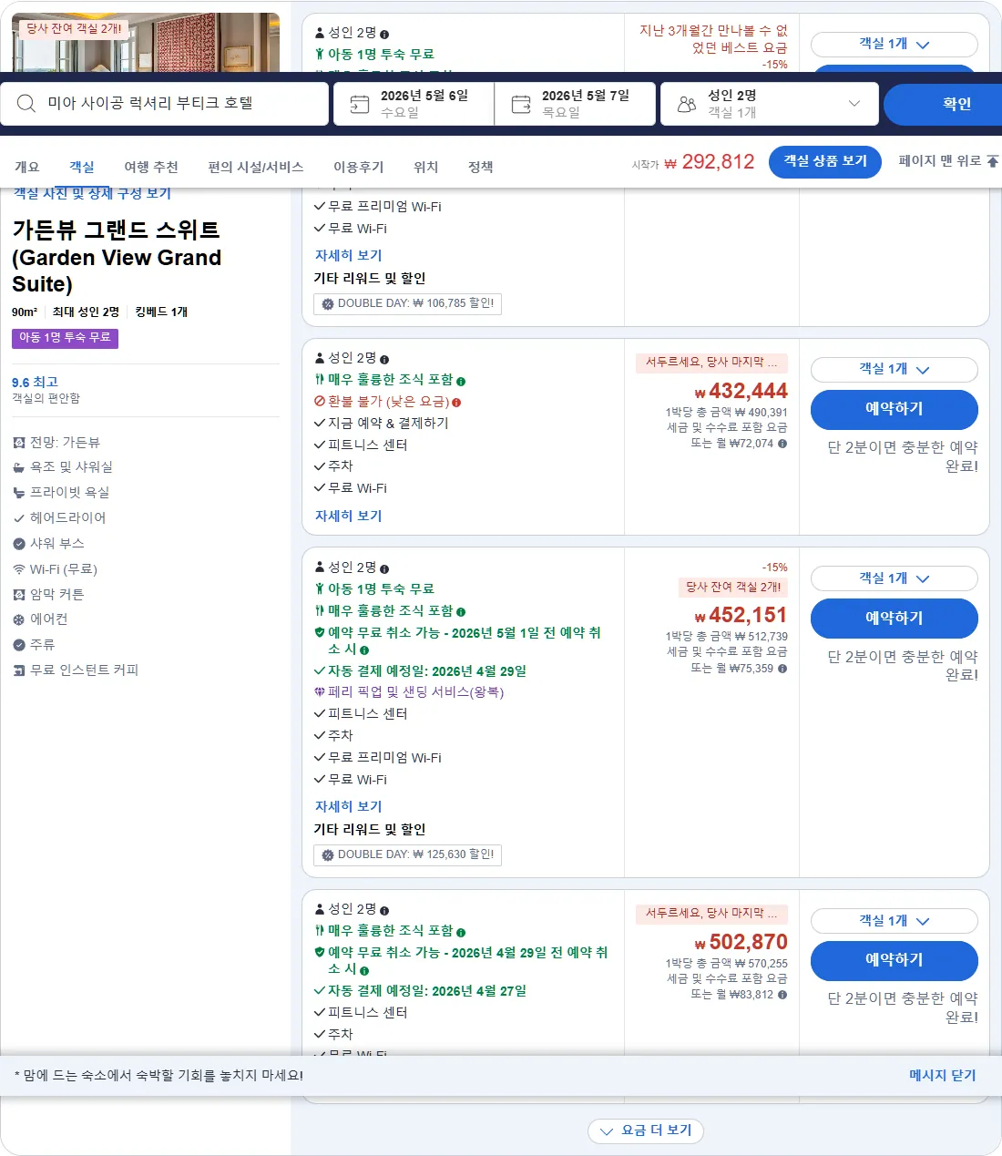The width and height of the screenshot is (1002, 1156).
Task: Click info icon beside 2026년 5월 1일 free cancellation
Action: click(x=364, y=650)
